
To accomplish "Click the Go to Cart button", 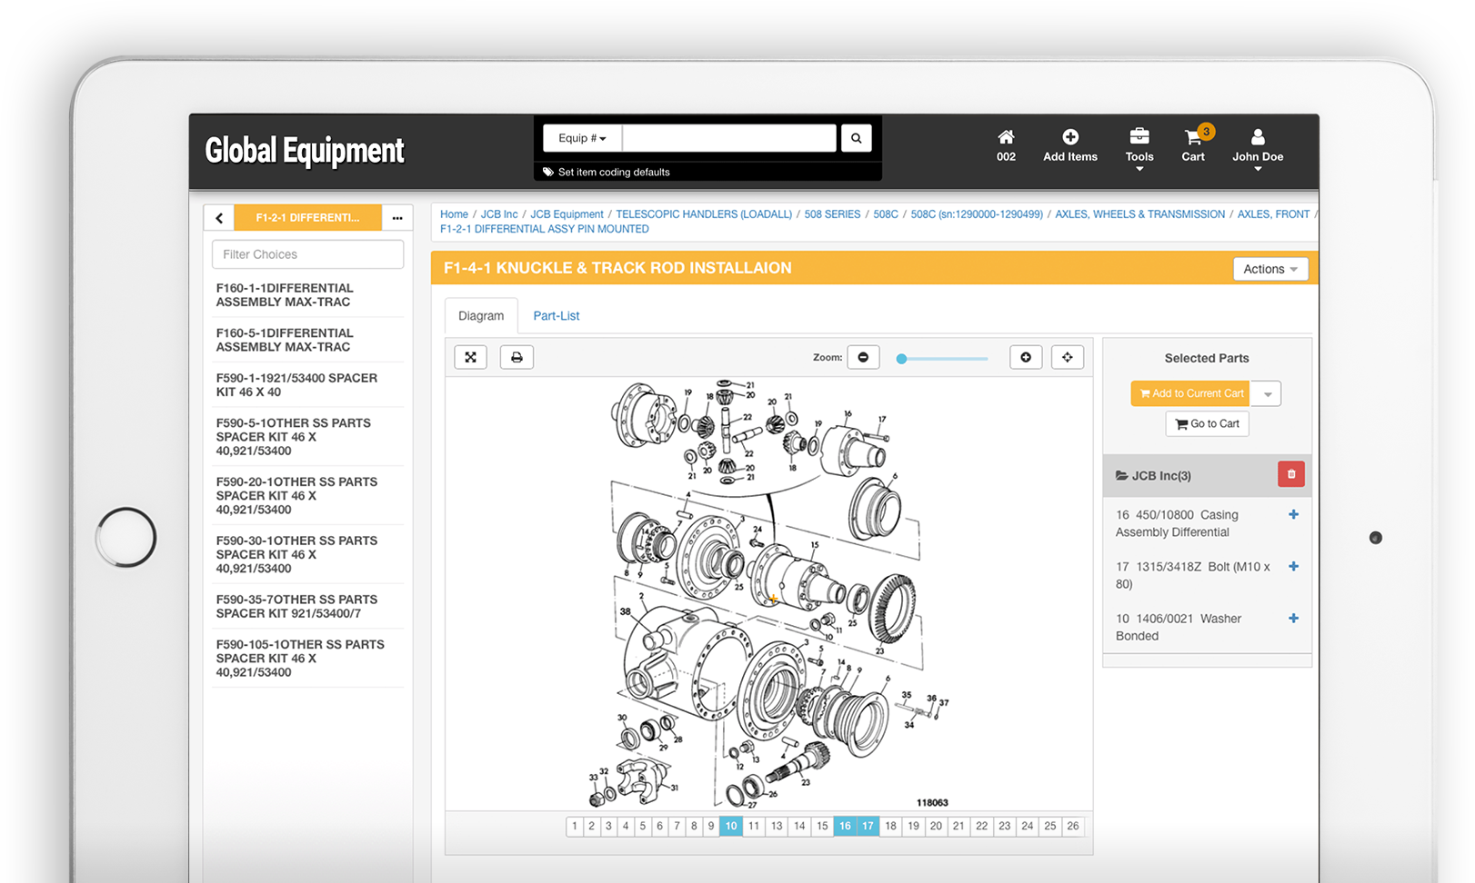I will pos(1207,423).
